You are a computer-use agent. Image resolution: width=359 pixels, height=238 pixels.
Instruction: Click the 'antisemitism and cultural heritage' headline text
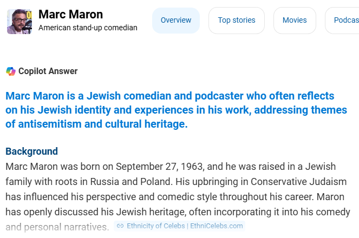pyautogui.click(x=103, y=124)
